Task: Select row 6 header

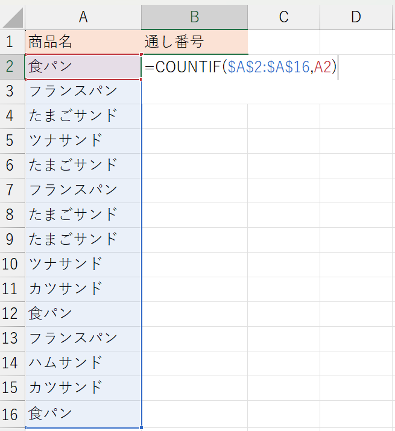Action: coord(13,166)
